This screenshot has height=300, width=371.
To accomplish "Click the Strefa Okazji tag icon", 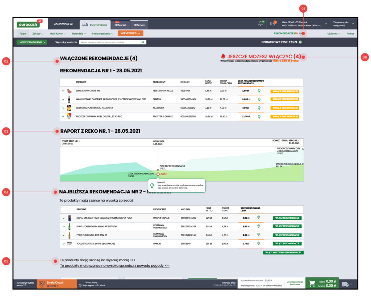I will 42,284.
